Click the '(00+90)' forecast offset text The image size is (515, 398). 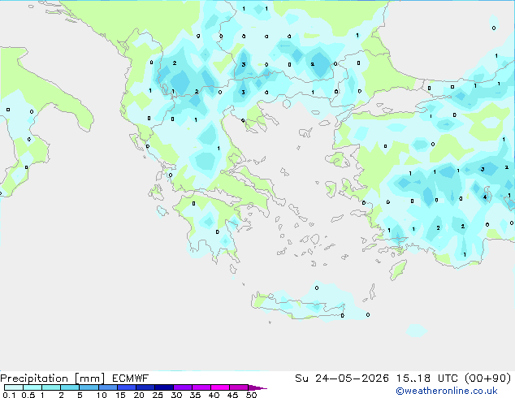pyautogui.click(x=487, y=379)
